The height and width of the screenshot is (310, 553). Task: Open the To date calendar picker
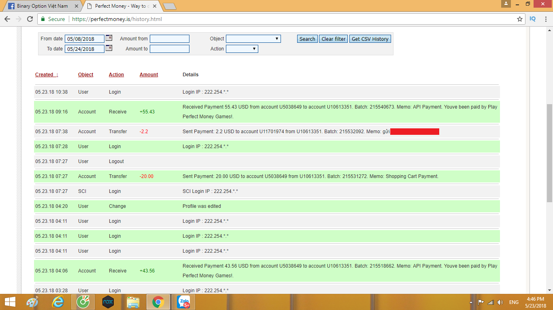click(x=108, y=48)
